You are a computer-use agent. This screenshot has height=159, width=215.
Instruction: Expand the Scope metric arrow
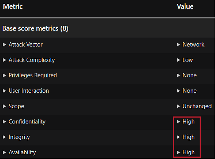[x=4, y=106]
